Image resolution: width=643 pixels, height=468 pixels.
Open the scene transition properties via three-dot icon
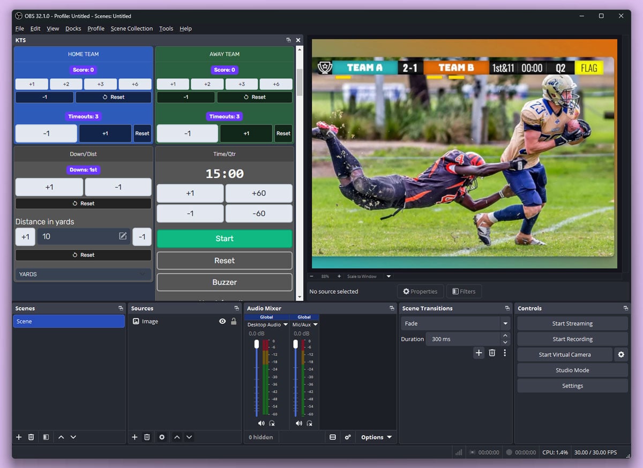coord(504,353)
